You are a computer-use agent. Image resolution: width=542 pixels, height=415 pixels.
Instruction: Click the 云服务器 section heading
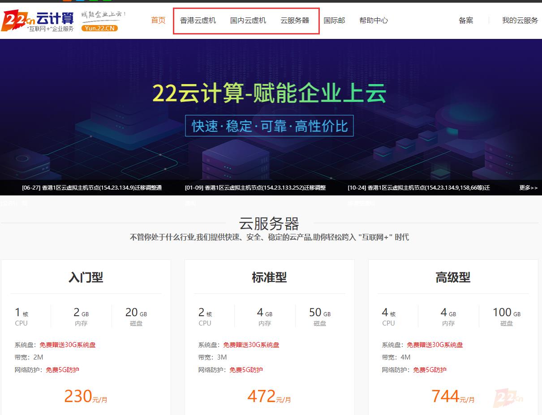pyautogui.click(x=269, y=223)
